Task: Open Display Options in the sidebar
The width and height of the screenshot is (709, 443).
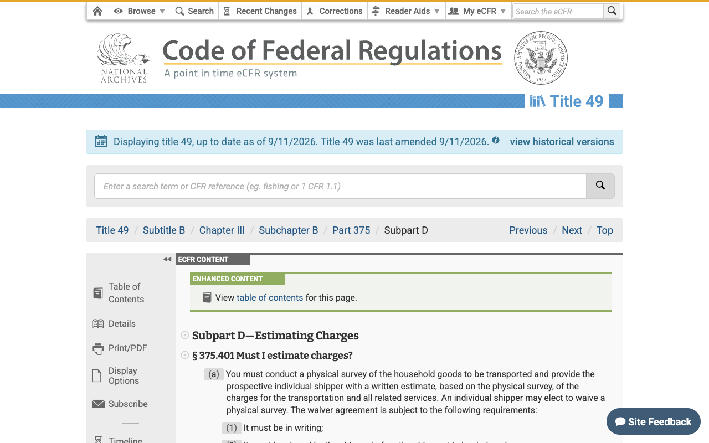Action: tap(115, 376)
